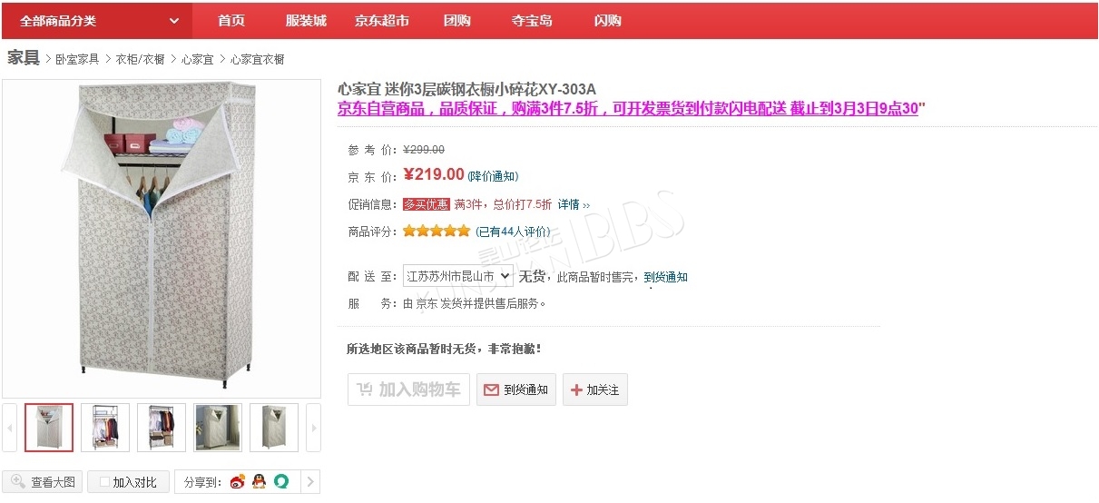Screen dimensions: 1099x503
Task: Open promotion 详情 details link
Action: [x=574, y=204]
